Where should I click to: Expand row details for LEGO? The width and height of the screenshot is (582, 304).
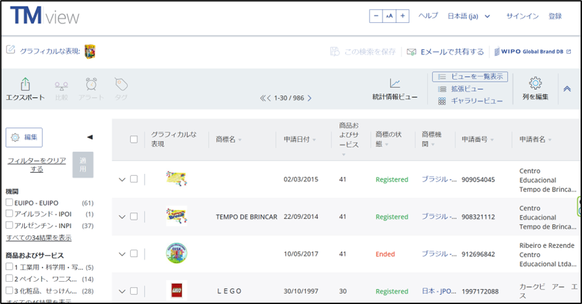coord(122,292)
